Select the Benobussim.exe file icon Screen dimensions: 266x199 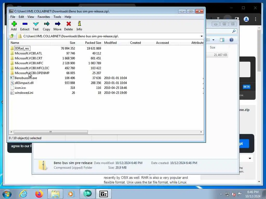click(12, 78)
